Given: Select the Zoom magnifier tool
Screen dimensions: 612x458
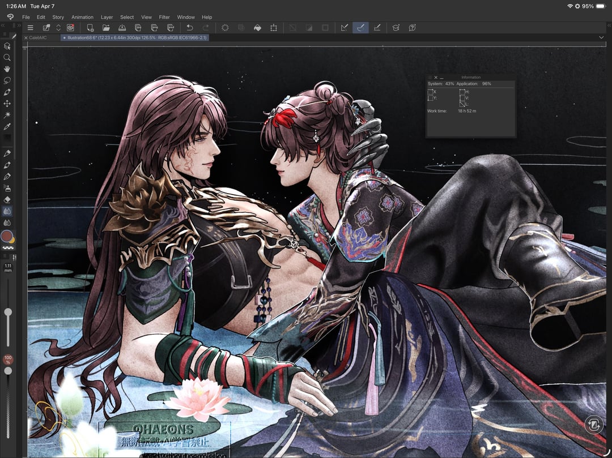Looking at the screenshot, I should (7, 57).
